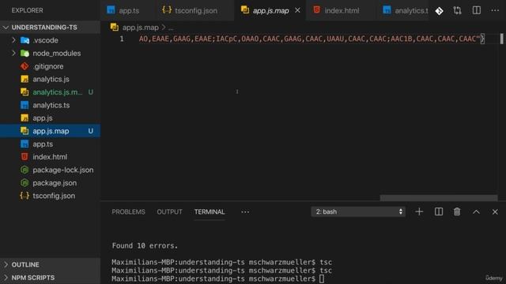The image size is (506, 284).
Task: Expand the OUTLINE section
Action: tap(50, 264)
